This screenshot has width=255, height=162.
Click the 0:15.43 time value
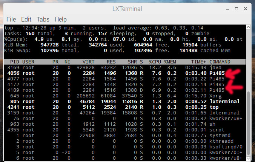(196, 67)
